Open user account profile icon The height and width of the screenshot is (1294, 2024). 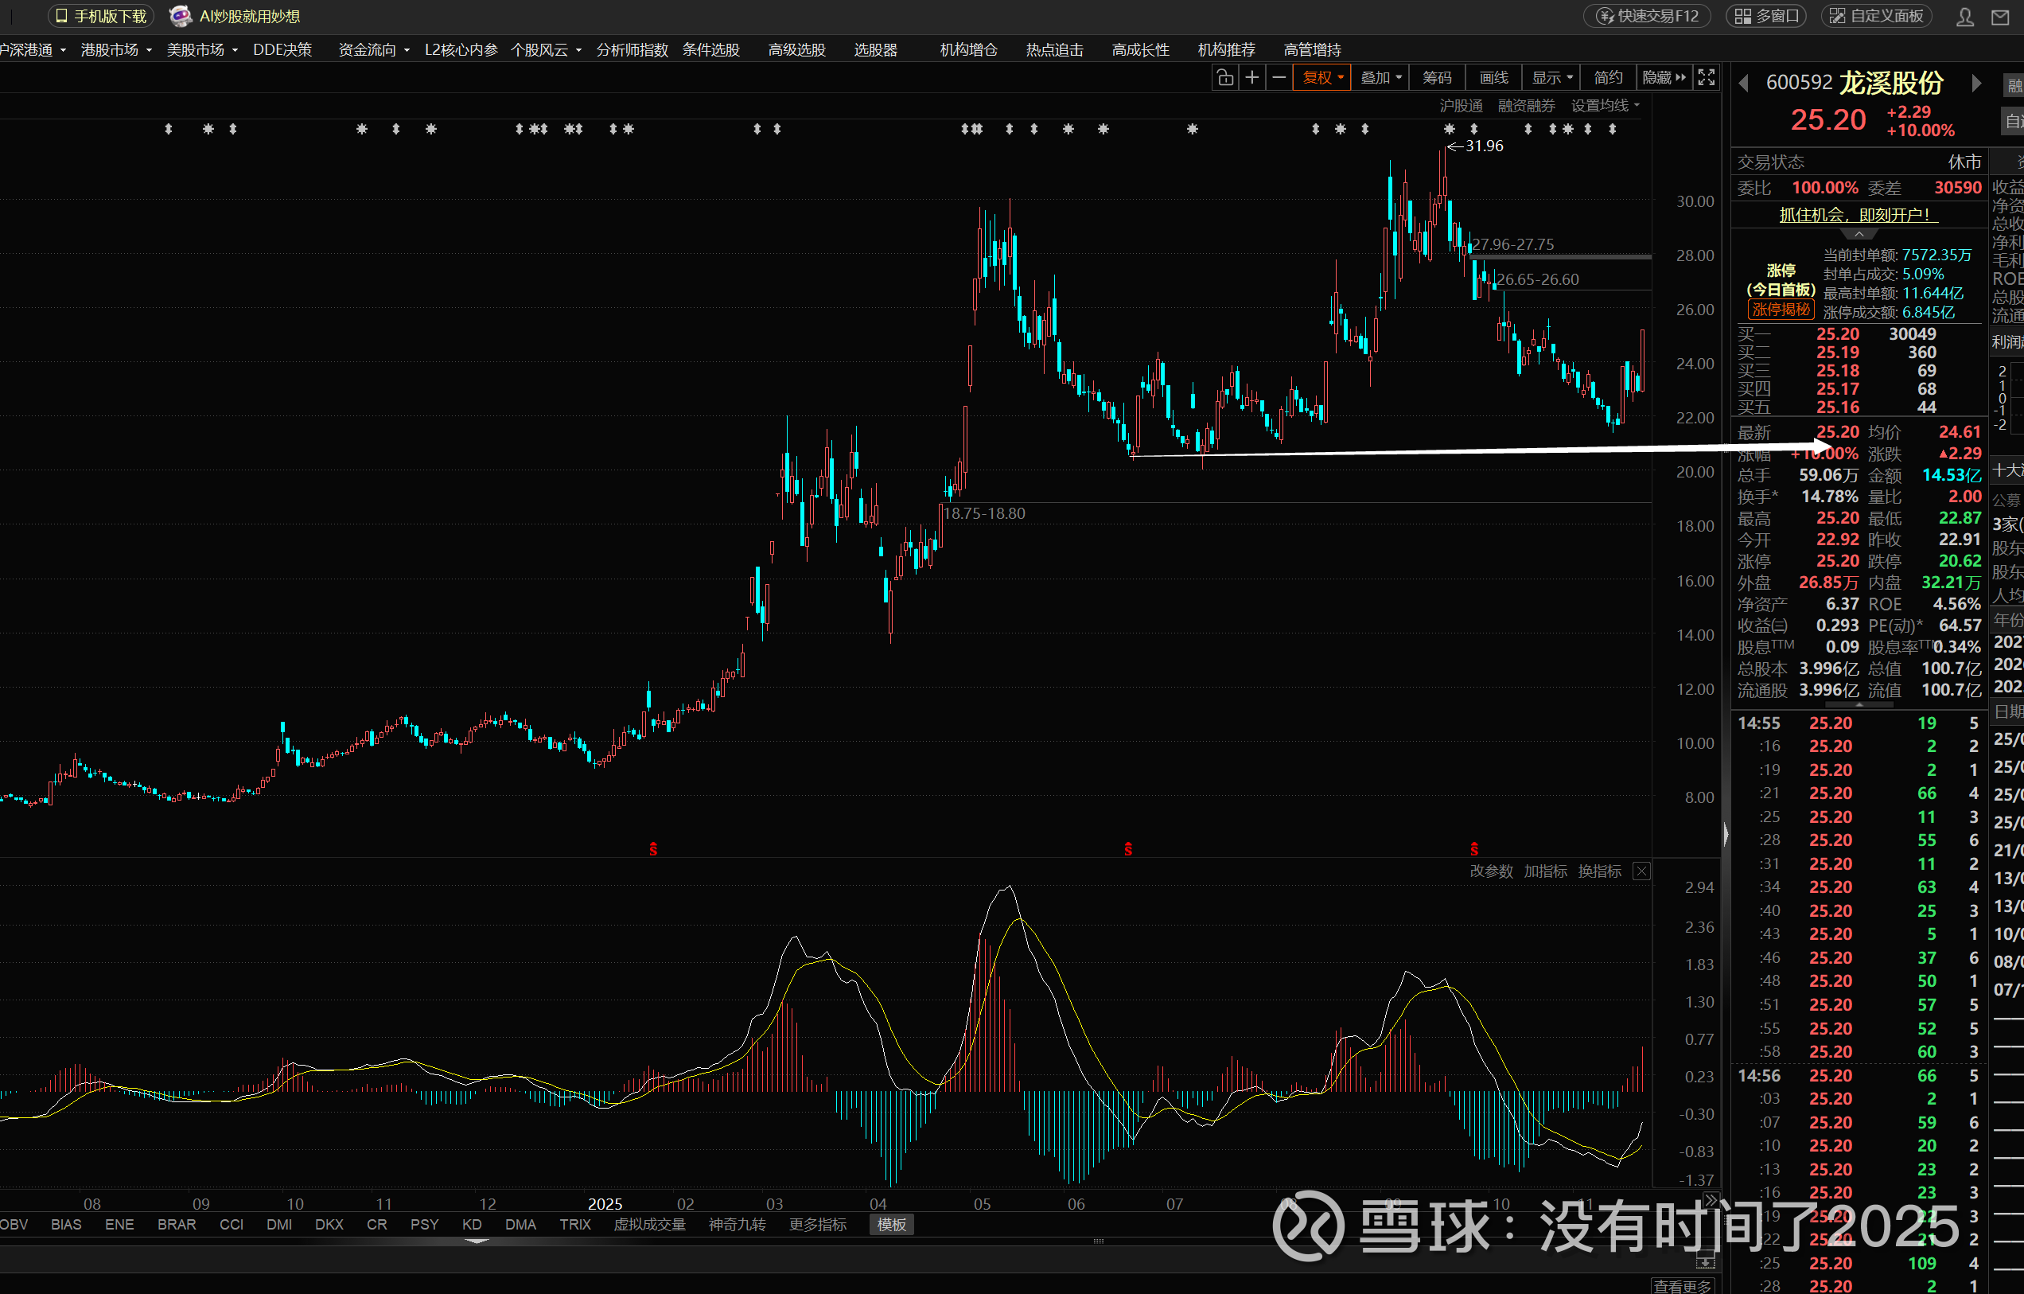coord(1964,17)
